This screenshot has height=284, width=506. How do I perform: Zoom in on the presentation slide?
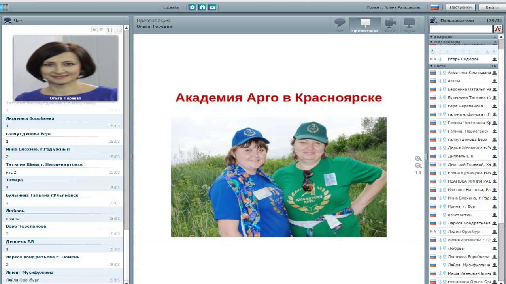pyautogui.click(x=418, y=159)
